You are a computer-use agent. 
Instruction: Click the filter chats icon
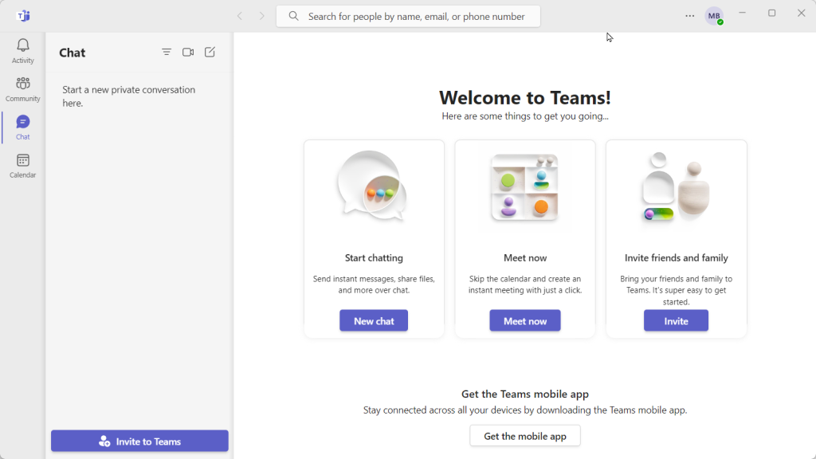tap(167, 52)
